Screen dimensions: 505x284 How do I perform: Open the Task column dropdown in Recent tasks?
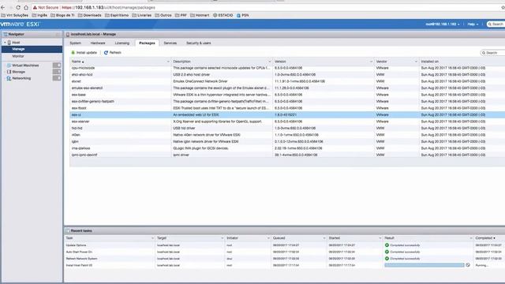point(152,238)
